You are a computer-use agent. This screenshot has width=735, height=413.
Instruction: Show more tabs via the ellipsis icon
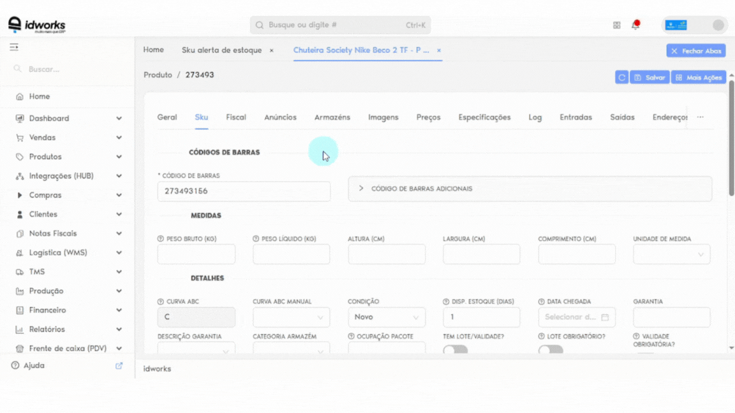point(701,117)
